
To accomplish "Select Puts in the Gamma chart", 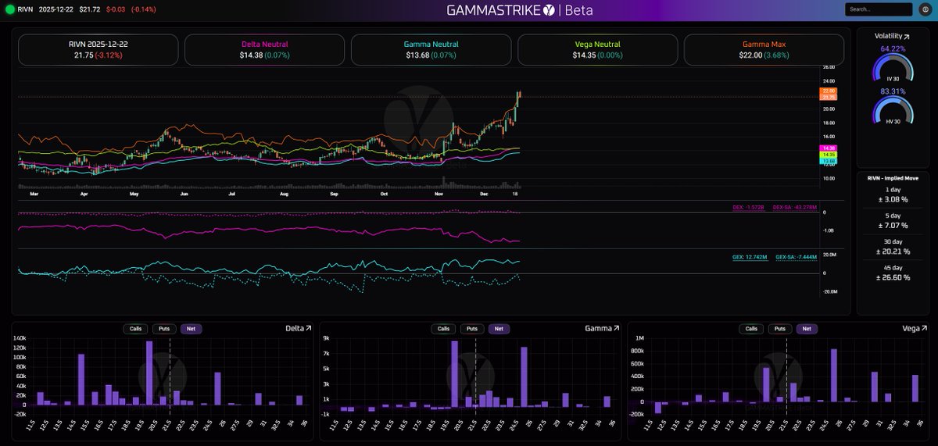I will pyautogui.click(x=472, y=329).
